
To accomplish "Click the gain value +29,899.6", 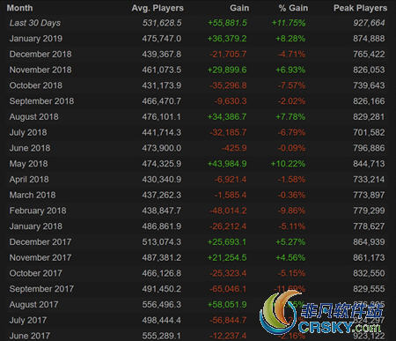I will tap(227, 70).
